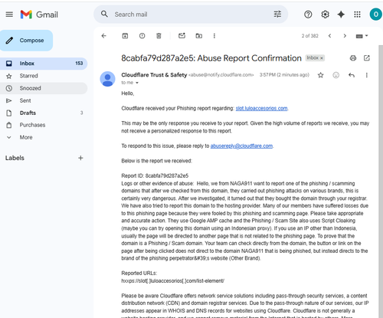Image resolution: width=383 pixels, height=318 pixels.
Task: Click the abusereply@cloudflare.com link
Action: point(241,146)
